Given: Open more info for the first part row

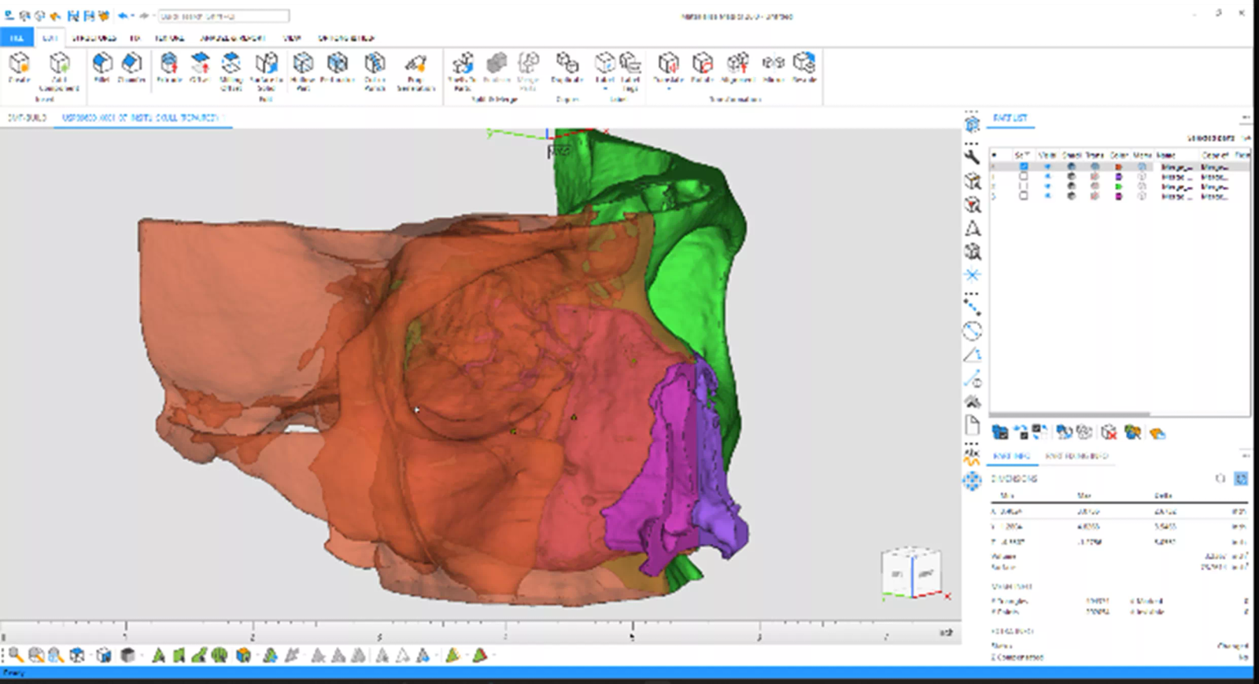Looking at the screenshot, I should [x=1142, y=167].
